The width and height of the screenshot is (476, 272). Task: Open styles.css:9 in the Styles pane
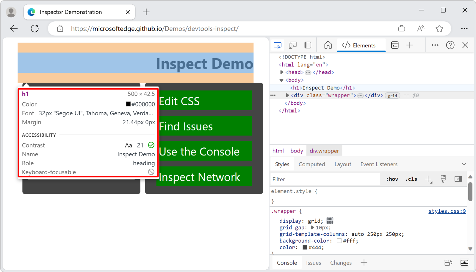(x=447, y=211)
